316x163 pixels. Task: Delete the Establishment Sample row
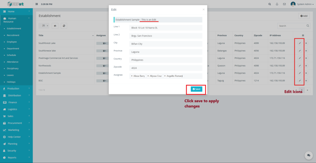[306, 73]
